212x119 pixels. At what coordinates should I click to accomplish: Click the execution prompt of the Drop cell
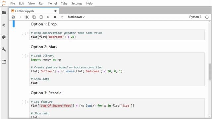coord(25,33)
